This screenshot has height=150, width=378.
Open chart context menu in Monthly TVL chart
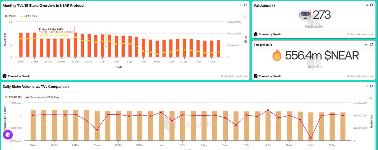(x=245, y=16)
